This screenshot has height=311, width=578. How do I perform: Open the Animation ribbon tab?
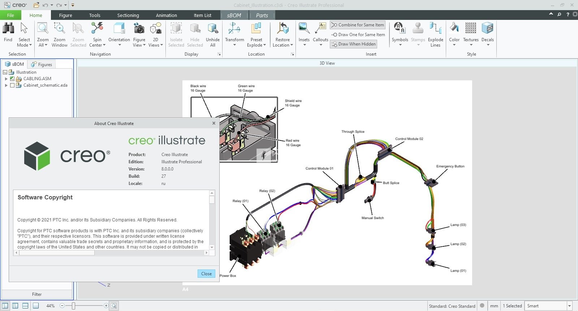tap(166, 15)
